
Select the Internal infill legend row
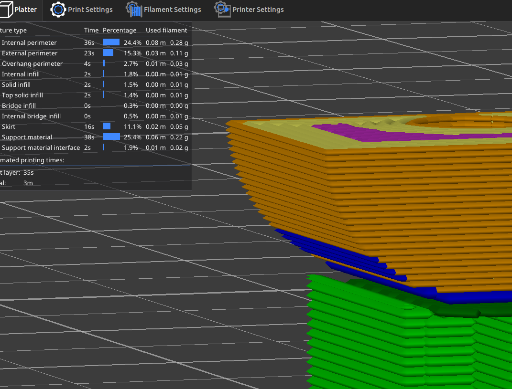(x=21, y=74)
